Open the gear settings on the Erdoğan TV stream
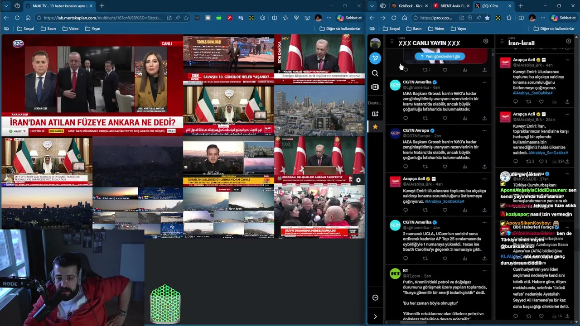580x326 pixels. tap(358, 180)
